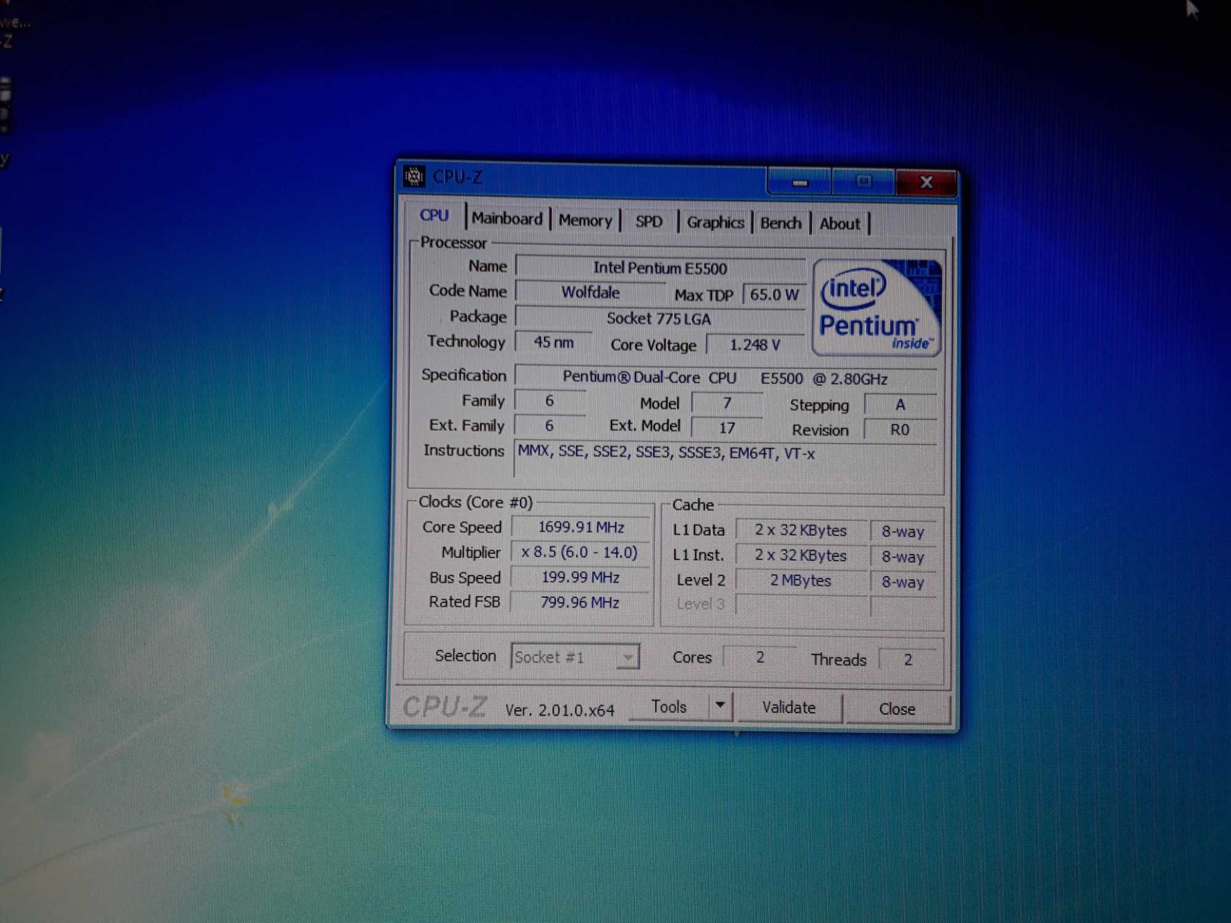This screenshot has height=923, width=1231.
Task: Click the Tools button
Action: click(x=669, y=706)
